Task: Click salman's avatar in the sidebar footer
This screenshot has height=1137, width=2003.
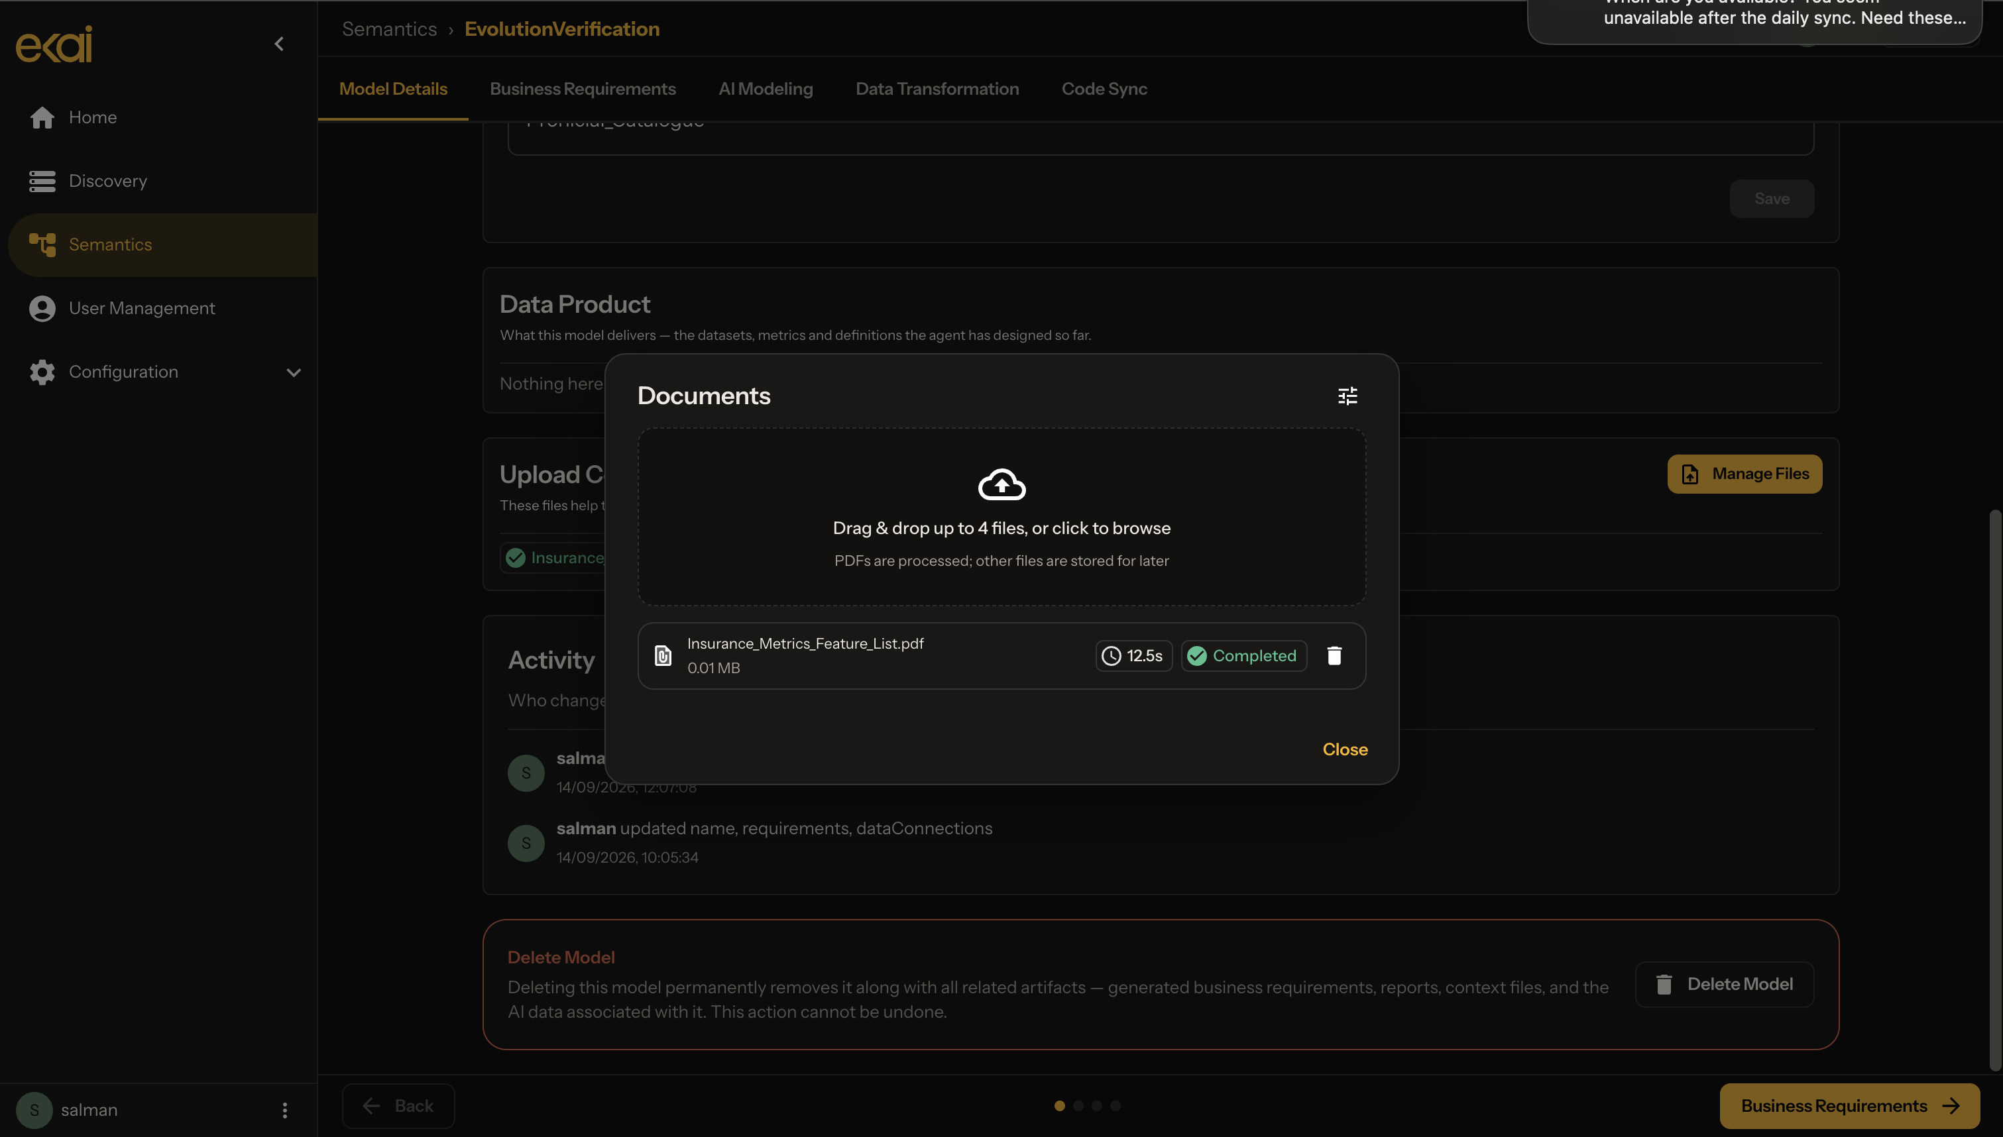Action: click(34, 1110)
